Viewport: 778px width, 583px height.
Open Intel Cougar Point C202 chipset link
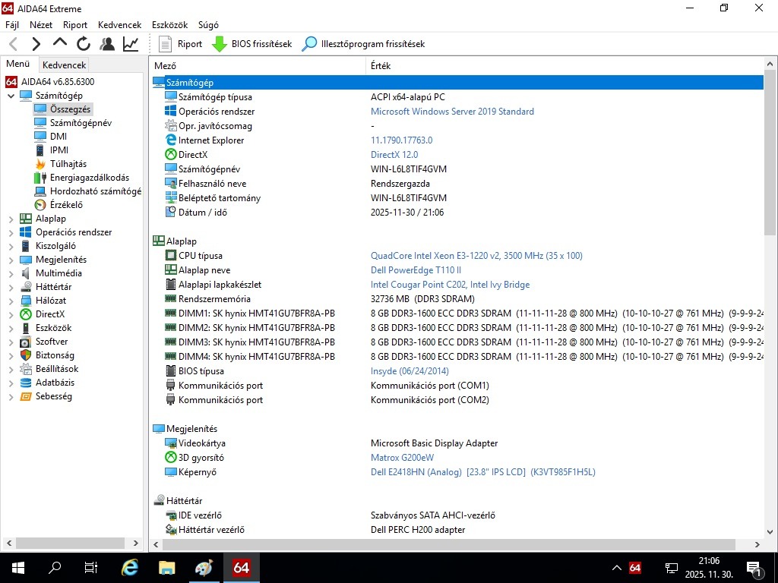tap(450, 285)
